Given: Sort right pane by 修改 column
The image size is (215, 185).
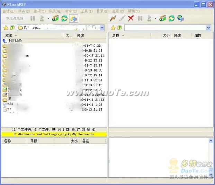Looking at the screenshot, I should (181, 36).
